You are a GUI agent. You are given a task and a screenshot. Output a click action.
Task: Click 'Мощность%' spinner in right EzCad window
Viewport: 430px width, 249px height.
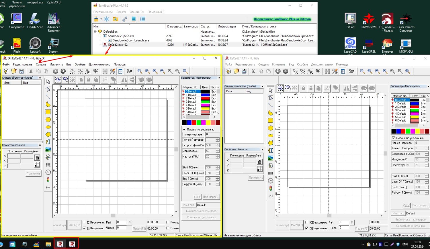(x=427, y=159)
